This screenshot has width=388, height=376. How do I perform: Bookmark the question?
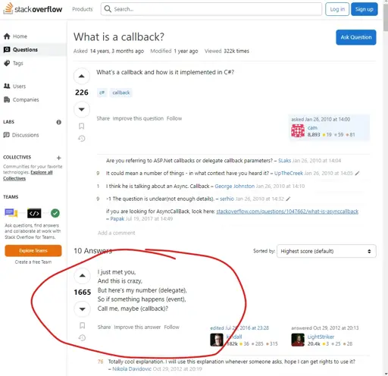pos(81,126)
